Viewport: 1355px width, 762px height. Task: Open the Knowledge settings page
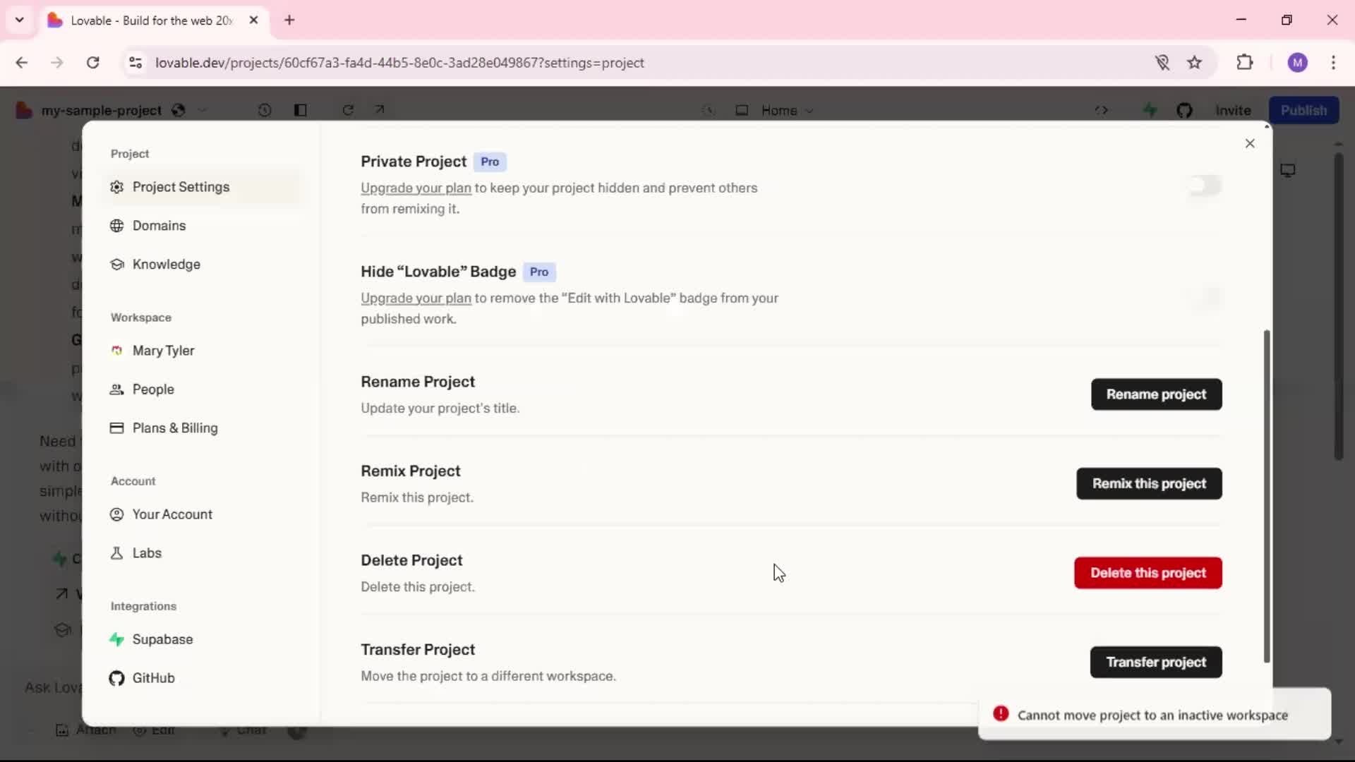[x=166, y=265]
